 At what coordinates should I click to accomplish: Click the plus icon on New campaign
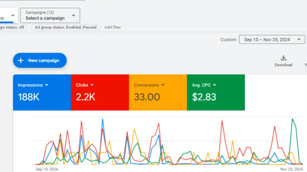21,60
